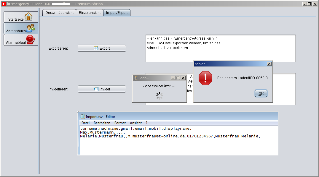Screen dimensions: 319x177
Task: Select the Import/Export tab
Action: (117, 13)
